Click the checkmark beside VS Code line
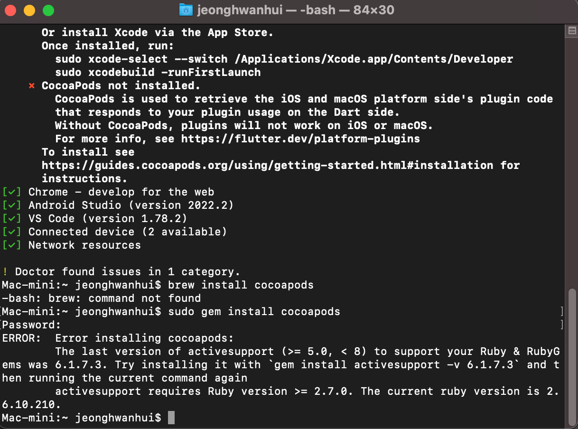This screenshot has width=578, height=429. click(11, 219)
